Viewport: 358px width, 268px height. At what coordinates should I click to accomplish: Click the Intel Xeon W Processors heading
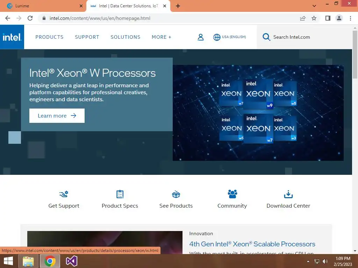pos(92,73)
